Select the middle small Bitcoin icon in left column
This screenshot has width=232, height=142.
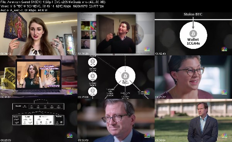[93, 76]
